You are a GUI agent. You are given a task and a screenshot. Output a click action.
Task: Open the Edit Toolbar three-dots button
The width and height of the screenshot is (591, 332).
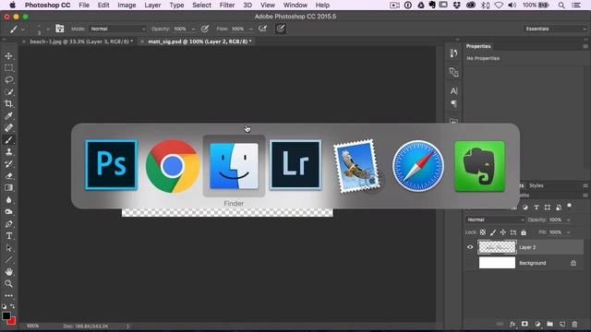(x=8, y=295)
